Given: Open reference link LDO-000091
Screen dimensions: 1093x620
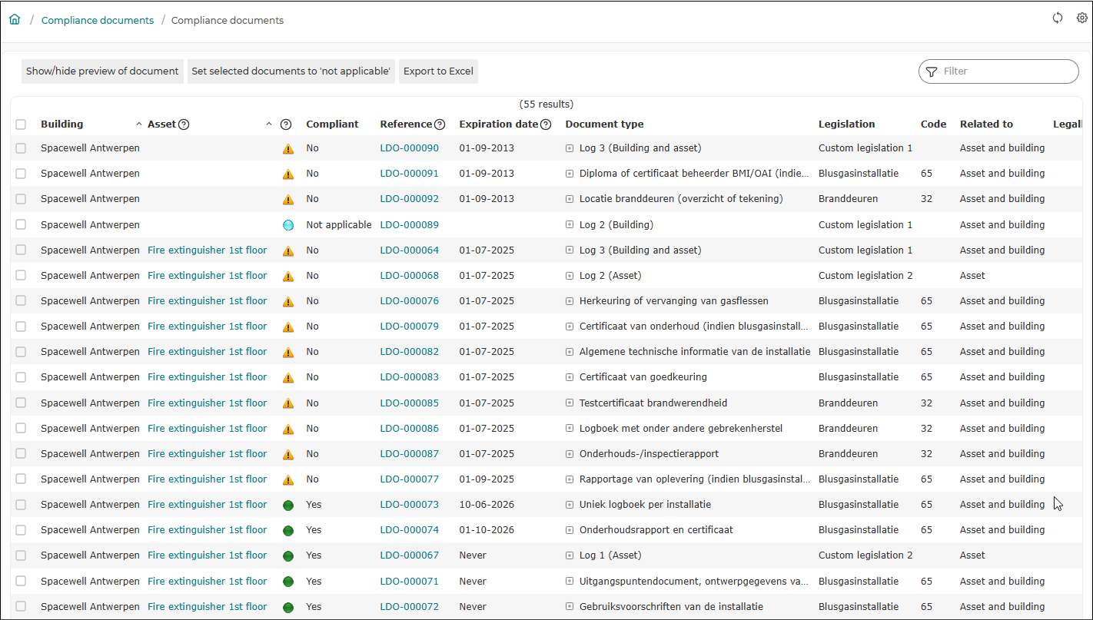Looking at the screenshot, I should 410,174.
